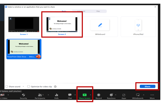Select the Whiteboard share option card
Image resolution: width=164 pixels, height=104 pixels.
(100, 26)
